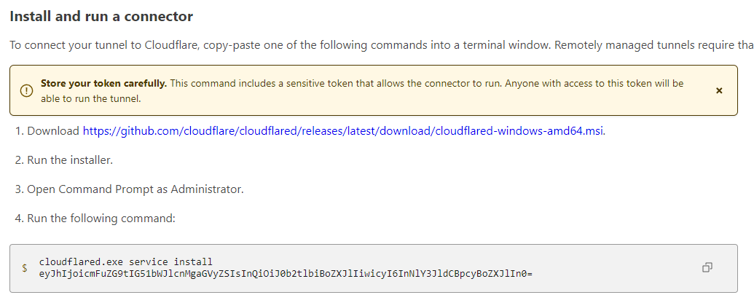The image size is (754, 303).
Task: Click 'Open Command Prompt as Administrator.' step
Action: (x=135, y=189)
